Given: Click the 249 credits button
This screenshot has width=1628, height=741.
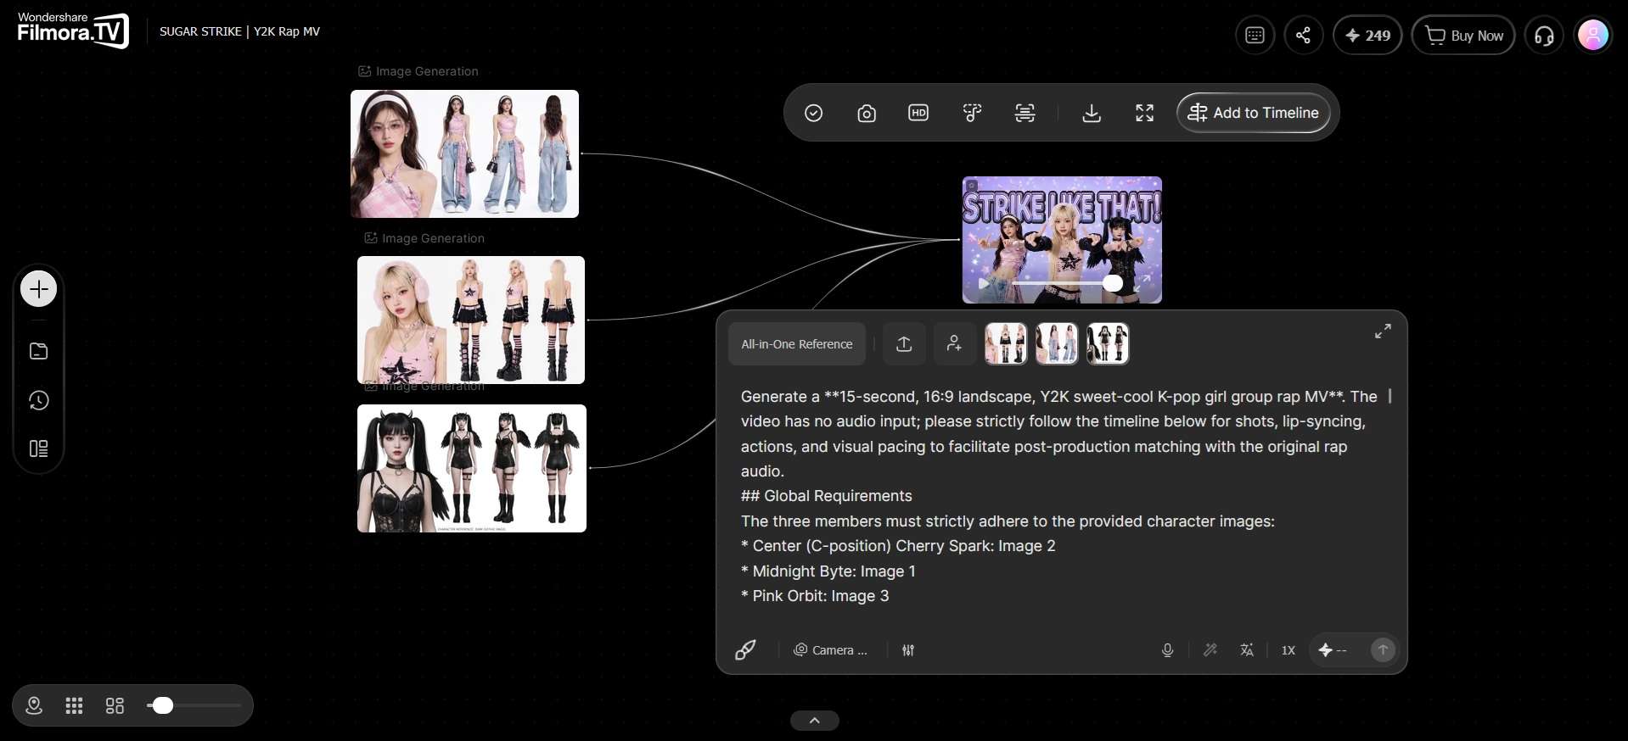Looking at the screenshot, I should (x=1367, y=36).
